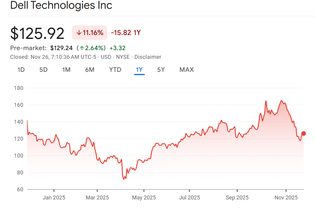The height and width of the screenshot is (210, 316).
Task: Open the 5Y price history tab
Action: point(161,70)
